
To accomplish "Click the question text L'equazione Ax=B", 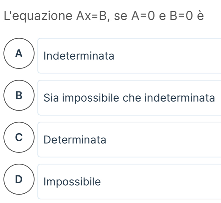I will [x=56, y=15].
